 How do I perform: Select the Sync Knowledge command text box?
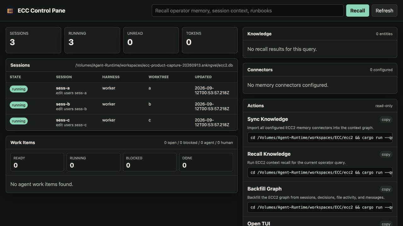tap(320, 137)
